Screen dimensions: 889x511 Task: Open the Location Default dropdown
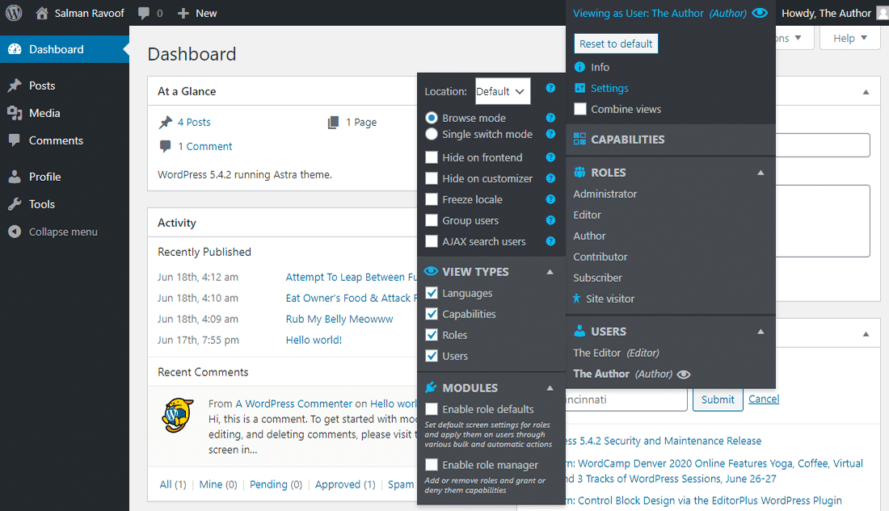tap(502, 91)
